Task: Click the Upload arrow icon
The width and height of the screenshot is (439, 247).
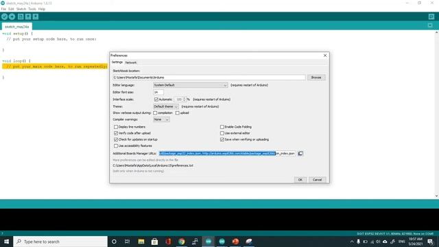Action: tap(12, 16)
